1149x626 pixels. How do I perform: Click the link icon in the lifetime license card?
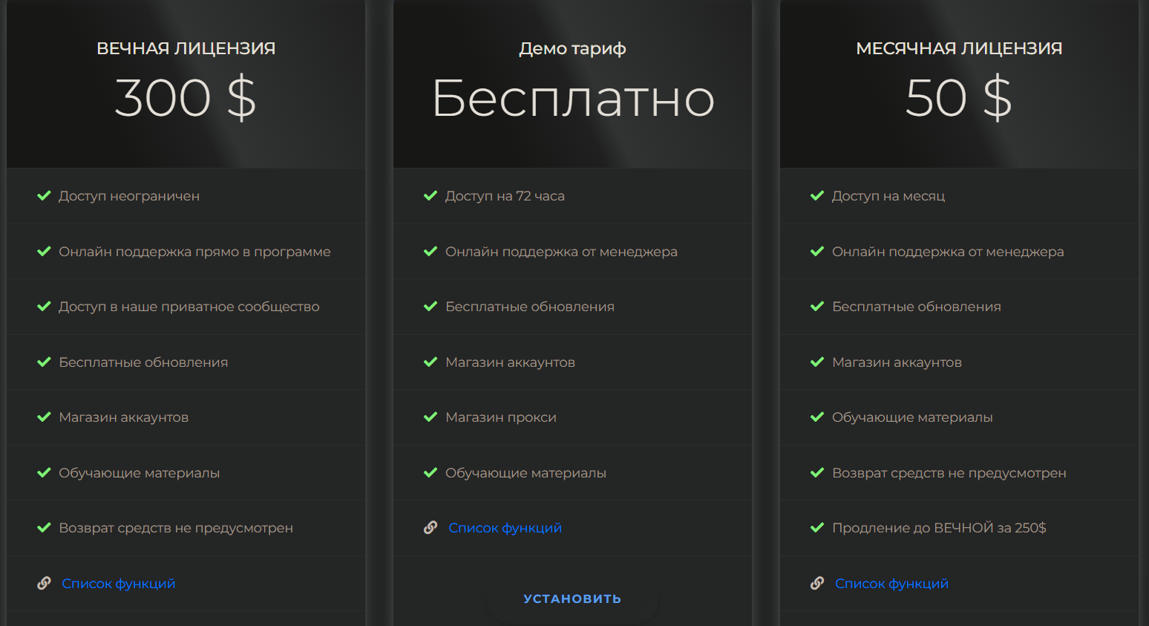(x=44, y=584)
